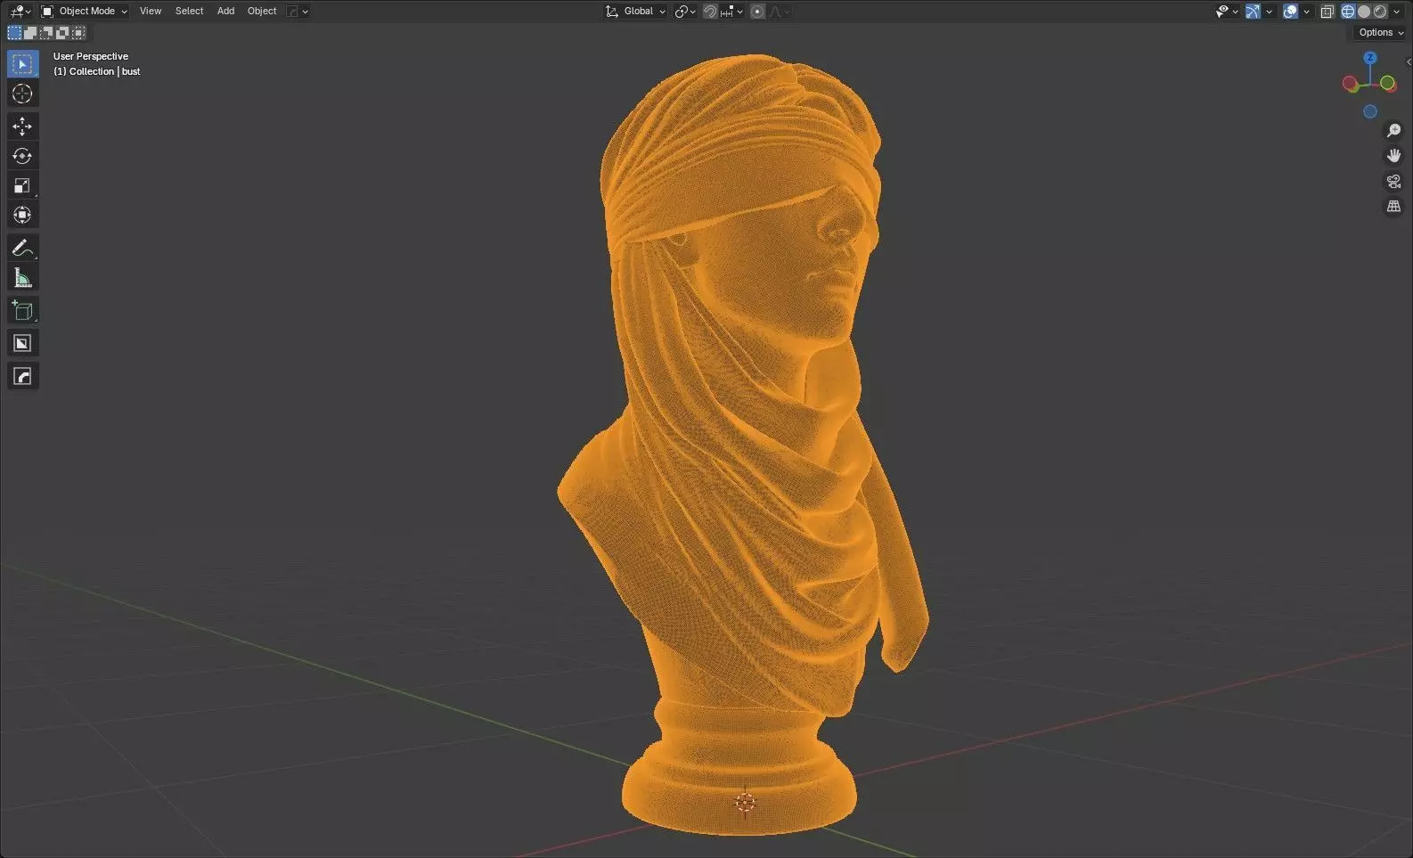Select the 3D Cursor tool

pyautogui.click(x=22, y=94)
